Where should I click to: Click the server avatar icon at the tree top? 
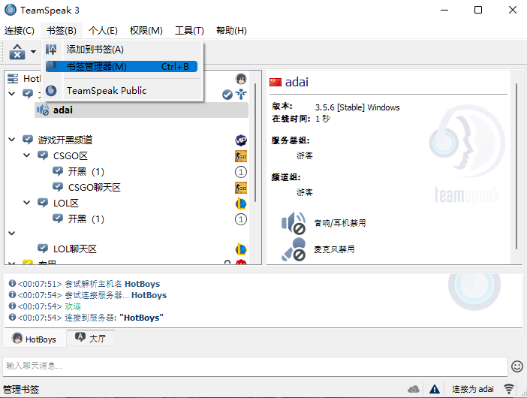[241, 79]
